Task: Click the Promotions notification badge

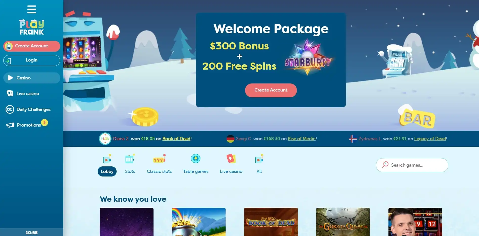Action: coord(45,123)
